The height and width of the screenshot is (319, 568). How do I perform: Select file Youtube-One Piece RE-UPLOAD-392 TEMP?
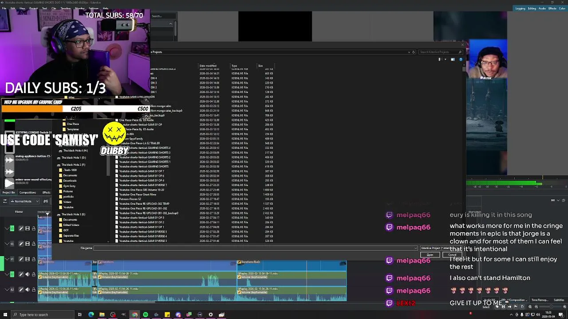click(x=144, y=204)
